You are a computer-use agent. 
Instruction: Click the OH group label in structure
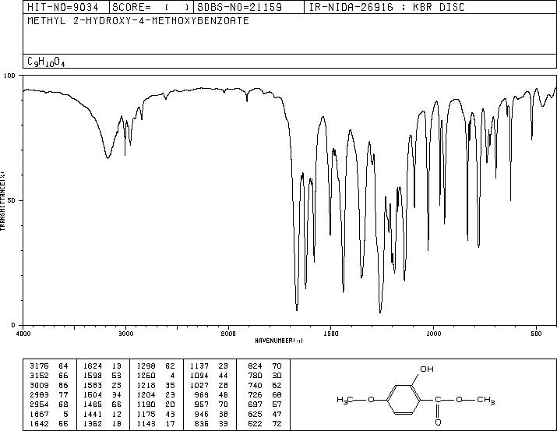pos(427,369)
